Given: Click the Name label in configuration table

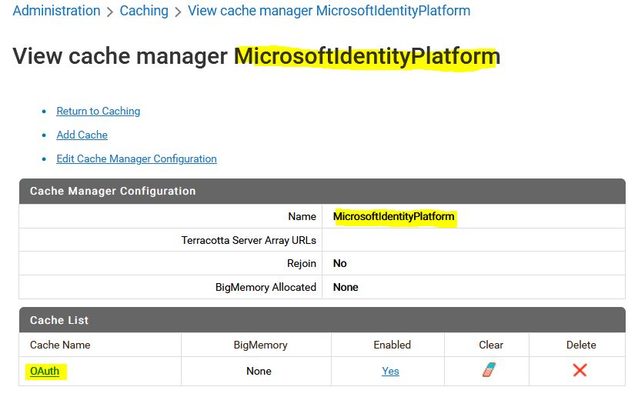Looking at the screenshot, I should (x=302, y=216).
